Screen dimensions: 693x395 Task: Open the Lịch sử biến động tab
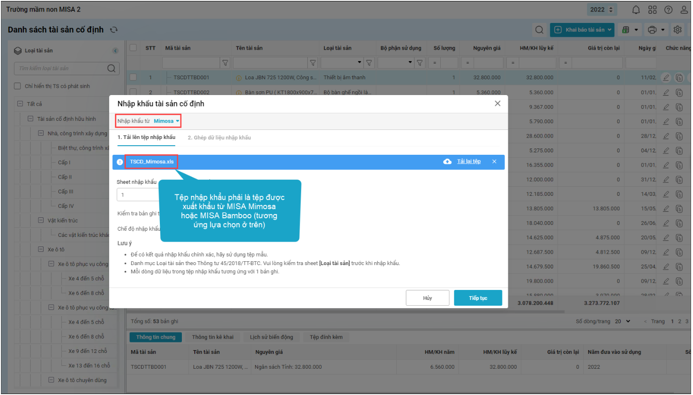tap(271, 337)
